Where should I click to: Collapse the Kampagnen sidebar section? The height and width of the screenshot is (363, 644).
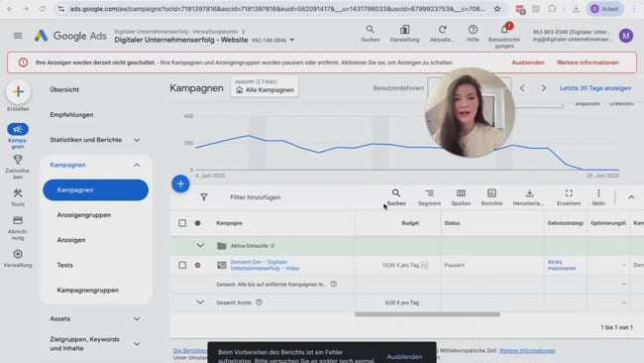coord(137,165)
